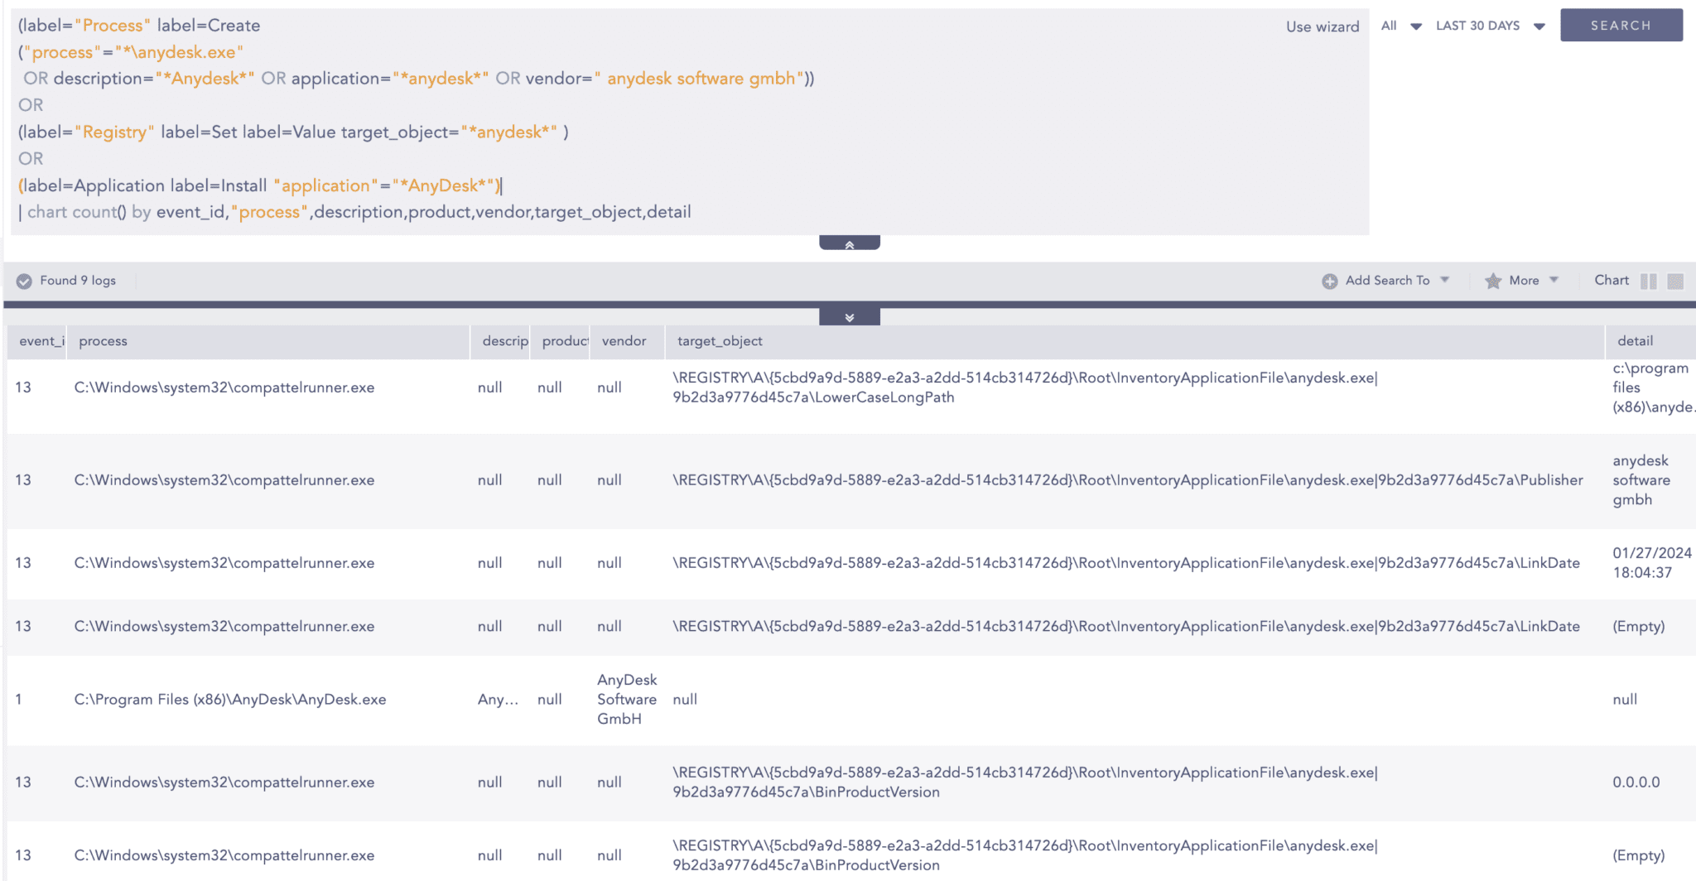Click the More star icon
This screenshot has height=881, width=1696.
pos(1492,281)
